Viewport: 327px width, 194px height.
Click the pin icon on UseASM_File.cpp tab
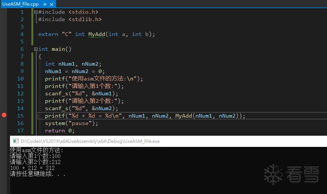(x=45, y=4)
